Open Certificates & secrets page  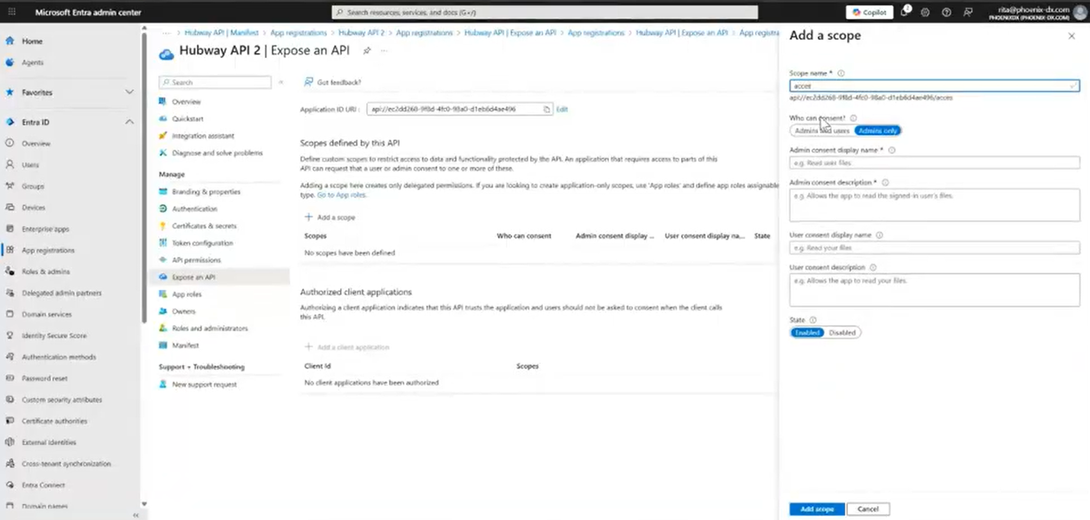point(204,226)
